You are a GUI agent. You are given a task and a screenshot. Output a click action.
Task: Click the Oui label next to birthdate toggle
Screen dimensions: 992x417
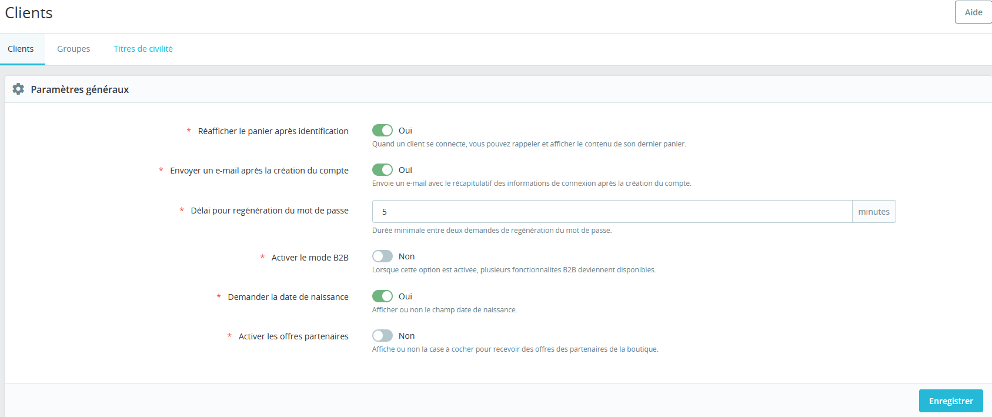click(405, 296)
